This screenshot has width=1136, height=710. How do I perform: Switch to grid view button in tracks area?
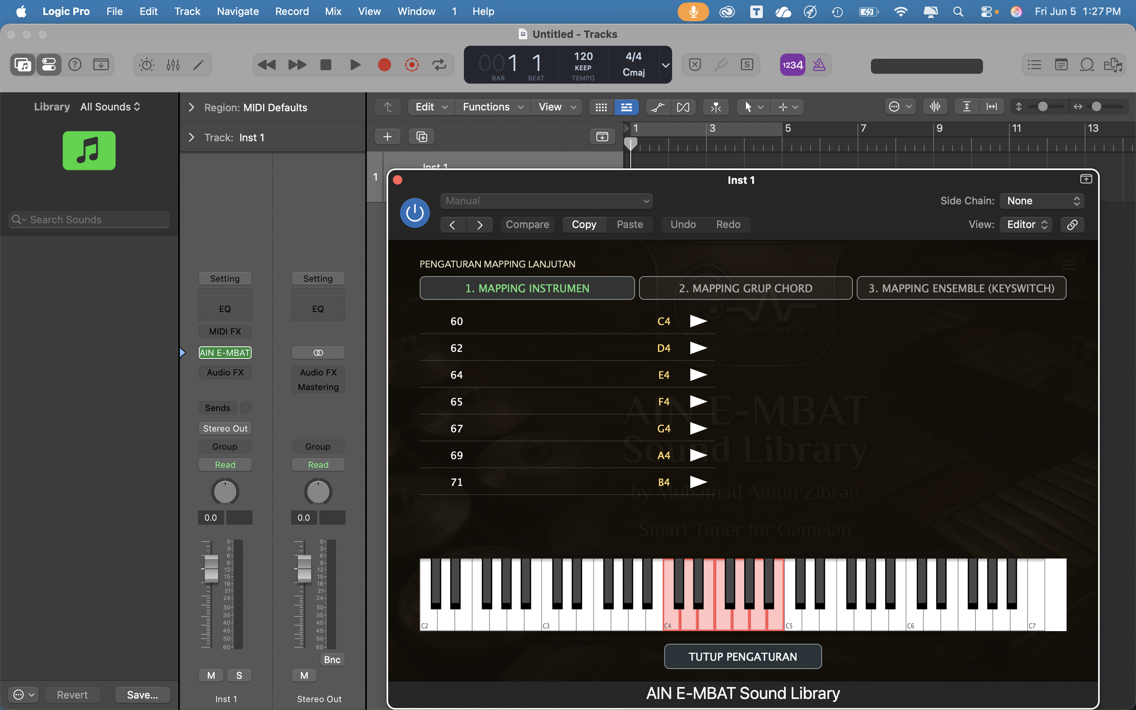[601, 107]
